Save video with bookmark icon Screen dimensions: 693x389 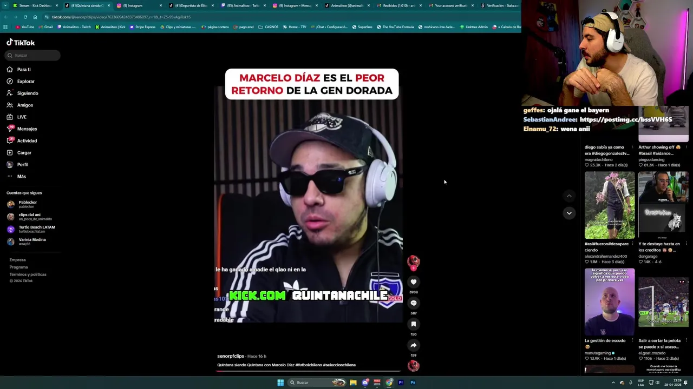[x=413, y=324]
